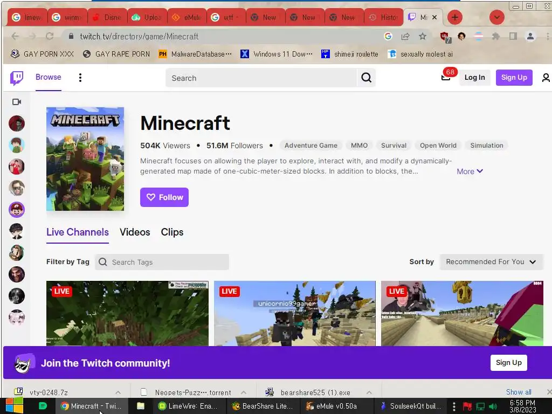This screenshot has width=552, height=414.
Task: Click the red flag system tray icon
Action: pos(467,406)
